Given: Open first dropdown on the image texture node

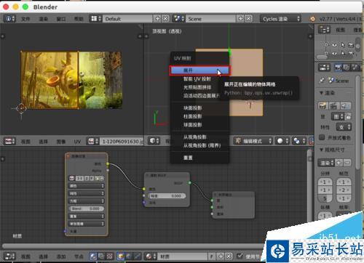Looking at the screenshot, I should coord(87,186).
